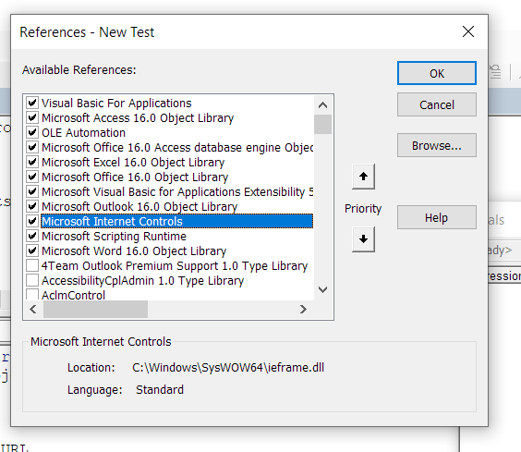Uncheck Microsoft Outlook 16.0 Object Library

pyautogui.click(x=32, y=206)
